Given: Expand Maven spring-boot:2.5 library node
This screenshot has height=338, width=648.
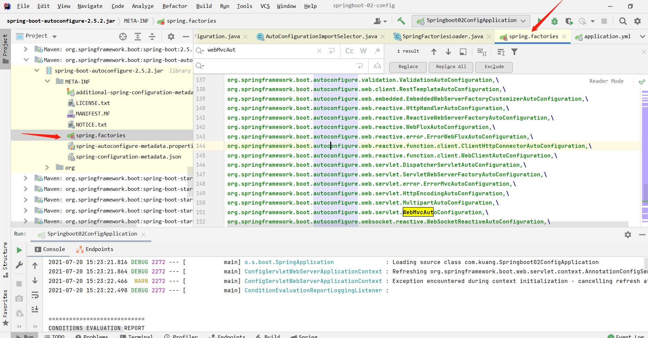Looking at the screenshot, I should click(25, 49).
